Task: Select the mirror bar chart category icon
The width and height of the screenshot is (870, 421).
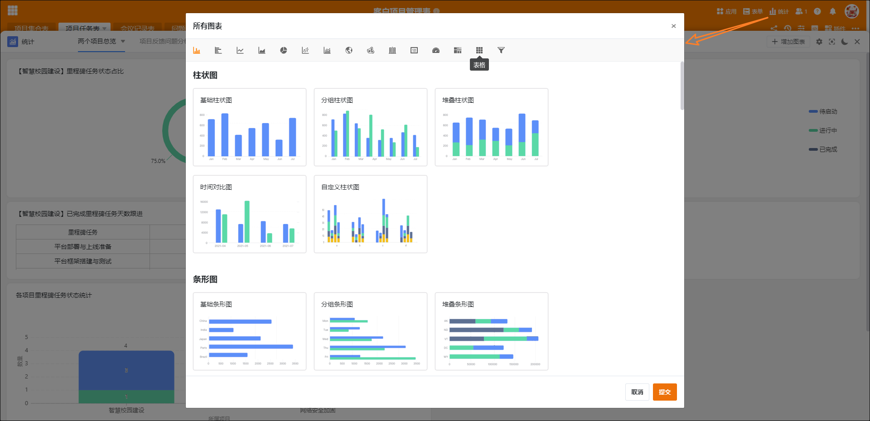Action: (x=392, y=50)
